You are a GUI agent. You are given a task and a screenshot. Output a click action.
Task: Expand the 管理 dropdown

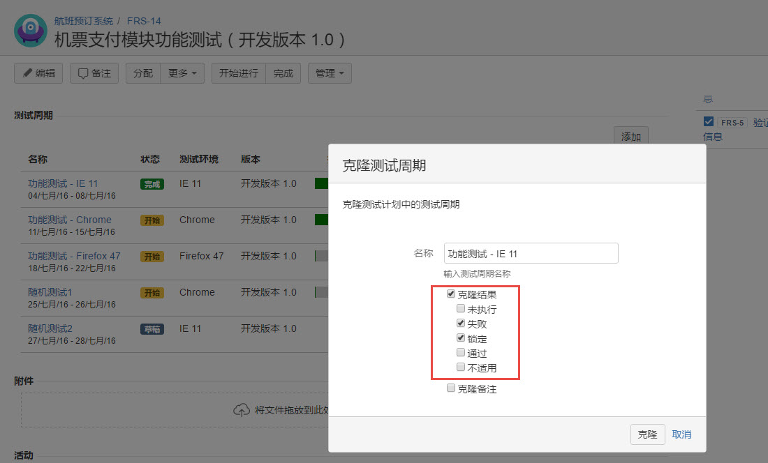point(330,73)
